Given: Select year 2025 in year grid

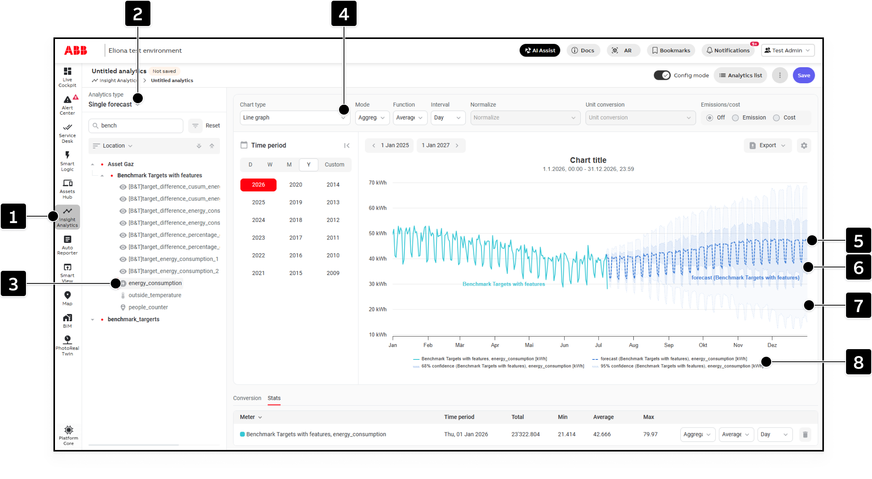Looking at the screenshot, I should (258, 202).
